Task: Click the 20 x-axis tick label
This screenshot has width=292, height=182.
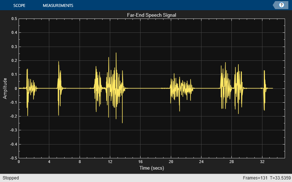Action: pyautogui.click(x=171, y=162)
